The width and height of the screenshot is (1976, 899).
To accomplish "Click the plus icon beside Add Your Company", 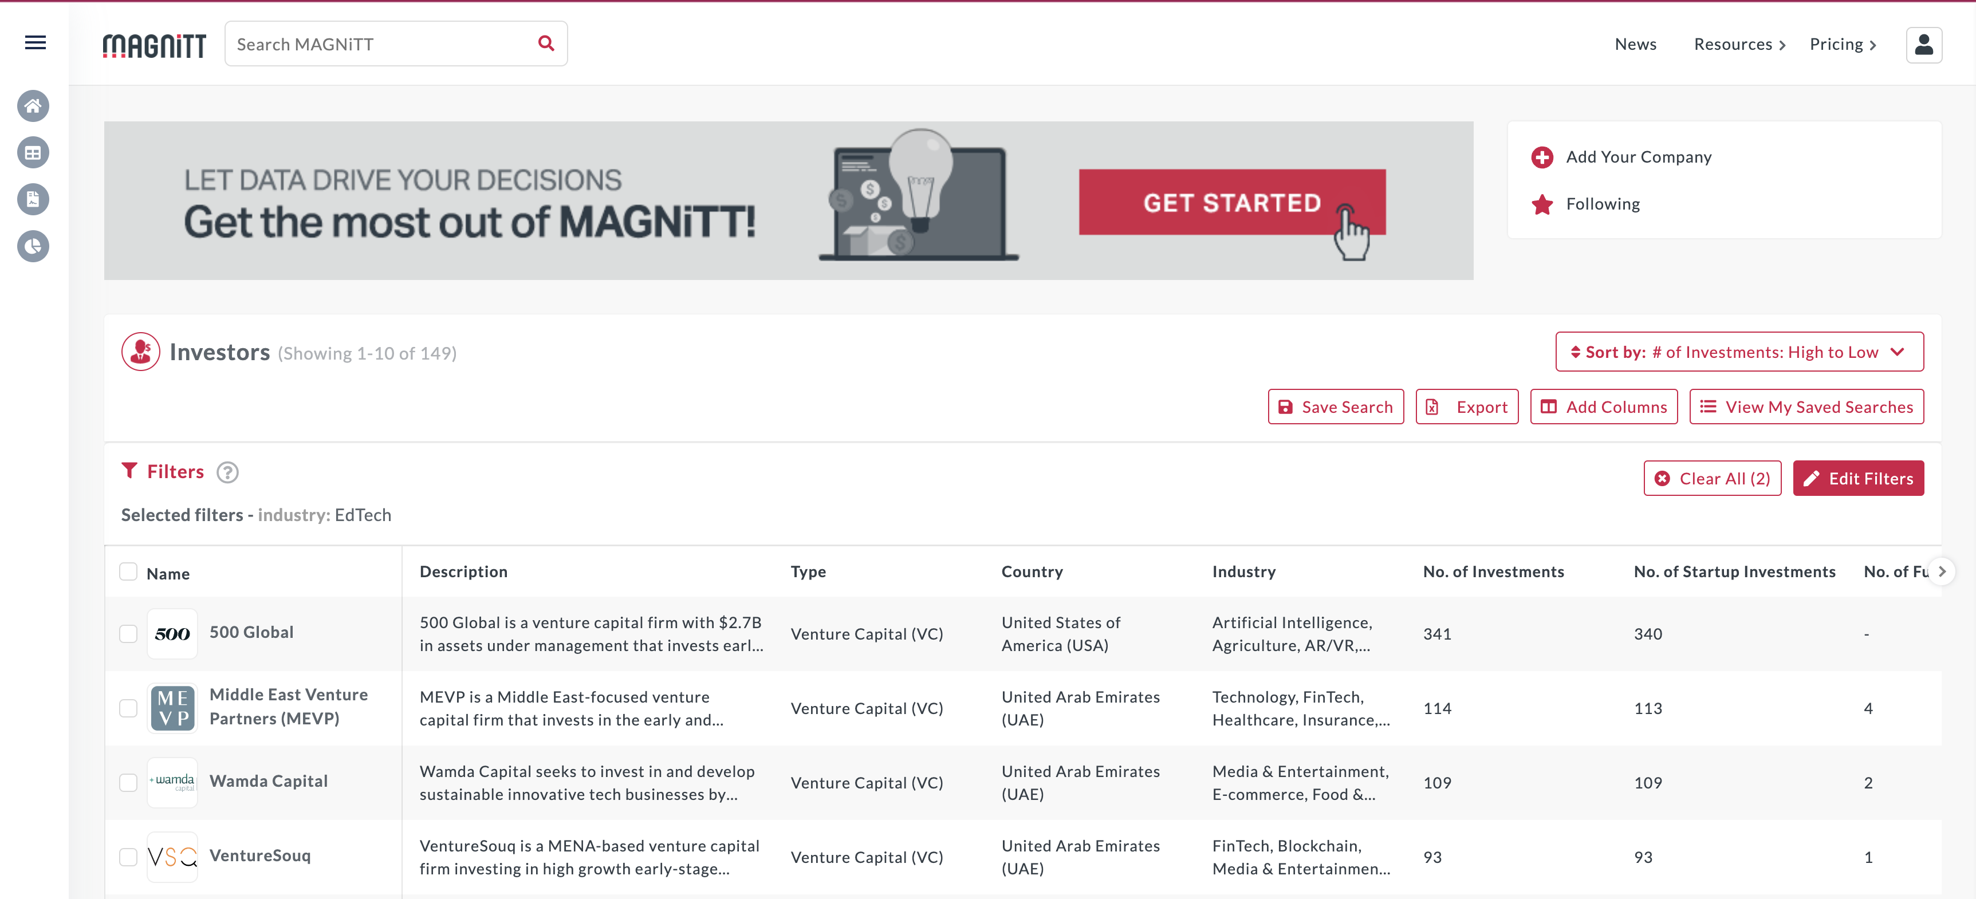I will (x=1542, y=157).
